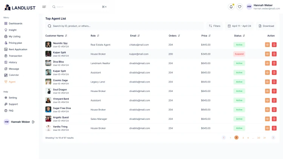Open History menu item
Screen dimensions: 283x159
pos(11,63)
